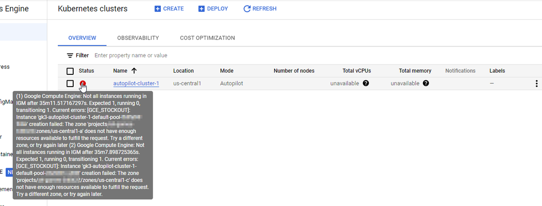Open help icon beside Total vCPUs unavailable

click(x=366, y=83)
